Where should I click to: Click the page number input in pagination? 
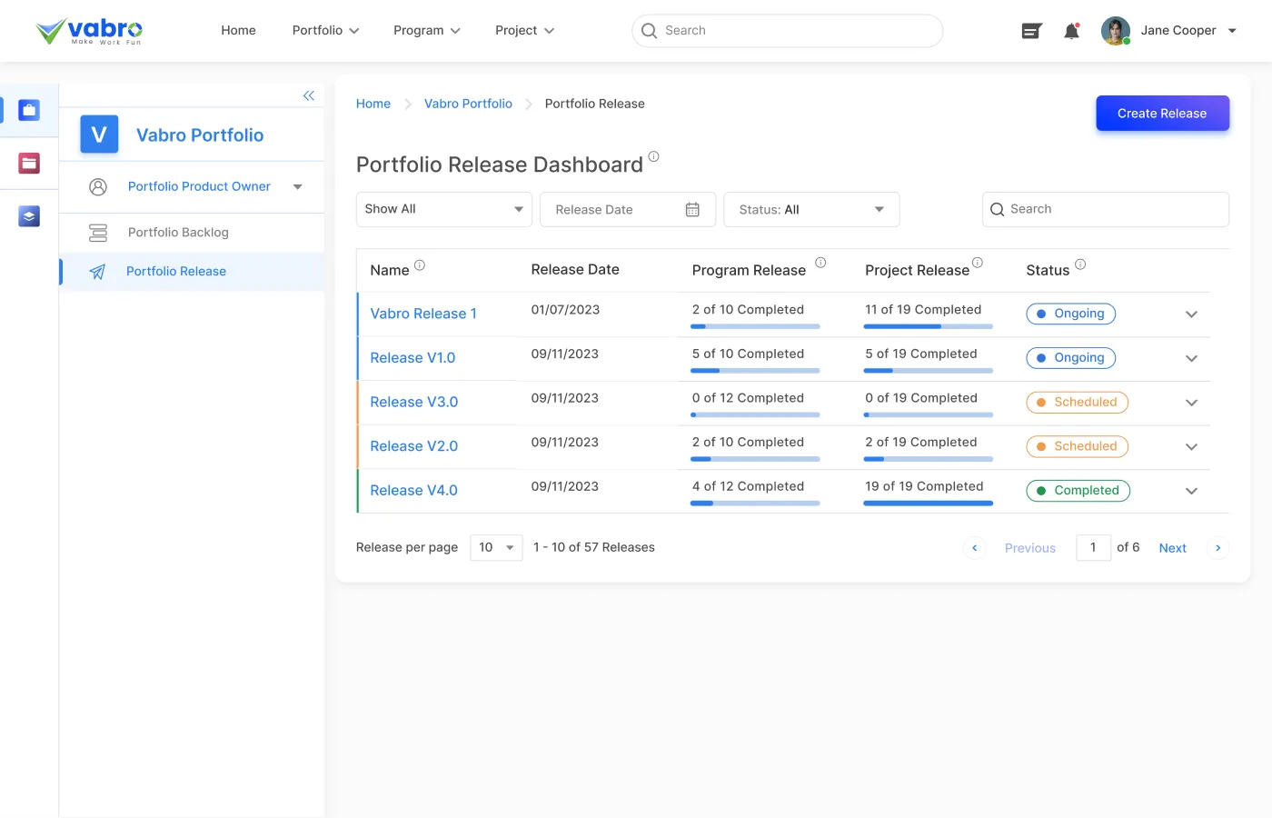tap(1093, 547)
